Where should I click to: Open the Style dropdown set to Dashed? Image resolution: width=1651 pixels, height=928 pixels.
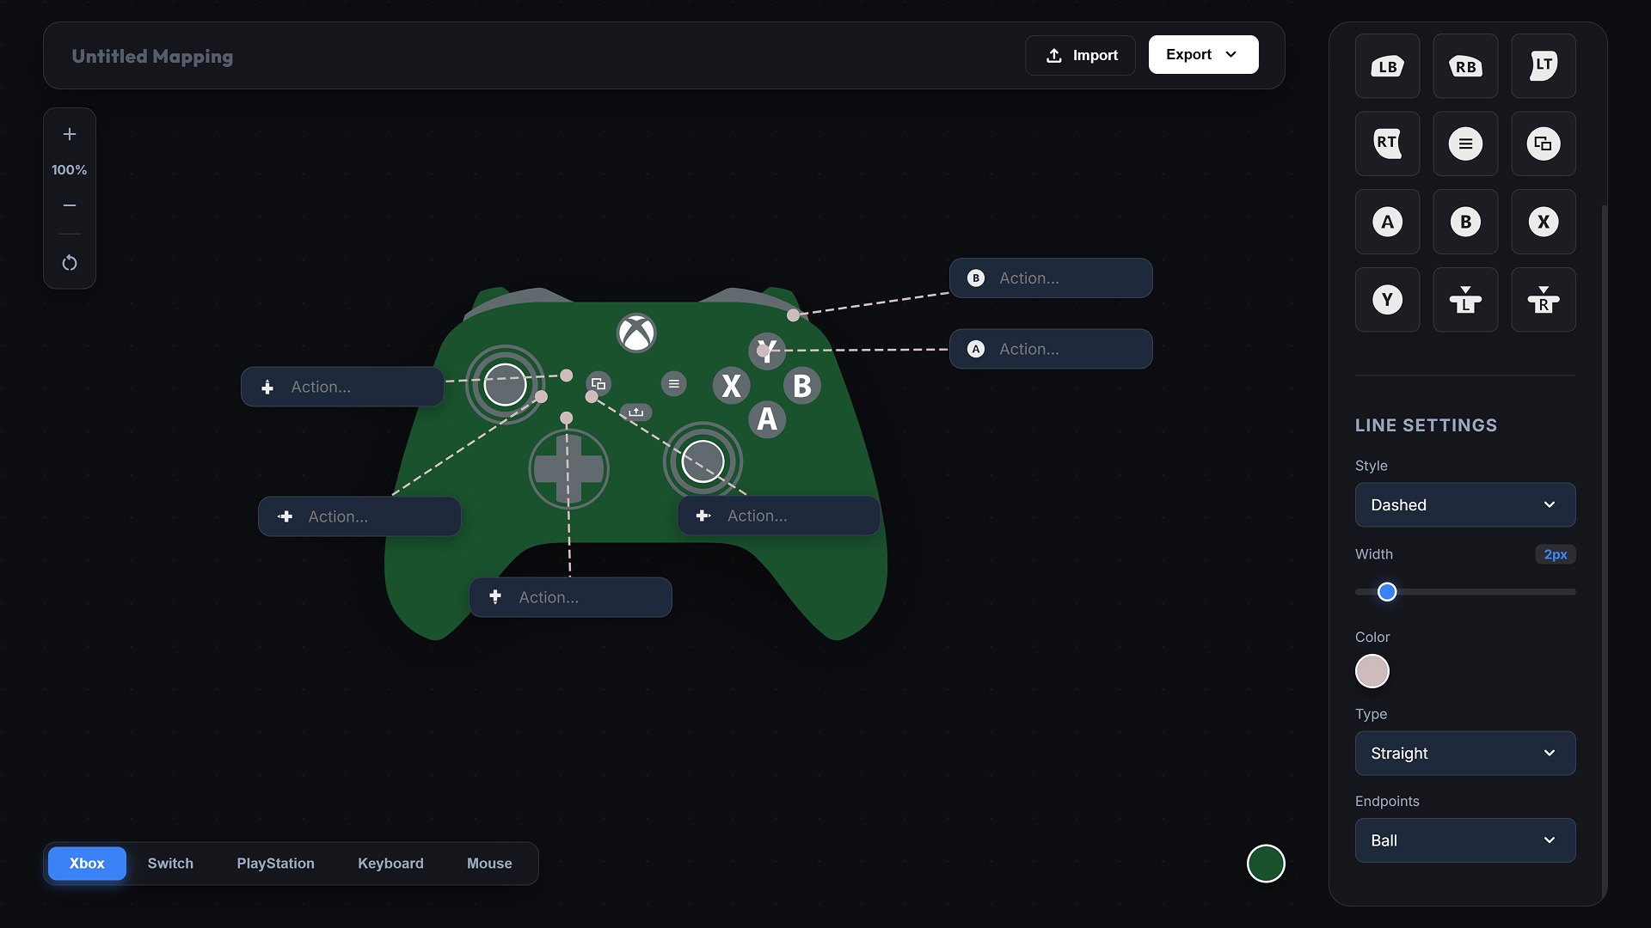pyautogui.click(x=1464, y=505)
